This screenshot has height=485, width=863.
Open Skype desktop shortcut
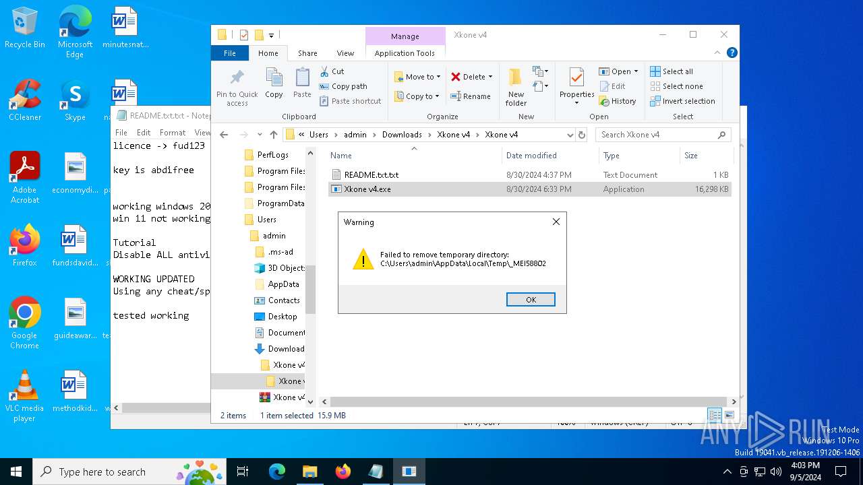point(75,100)
